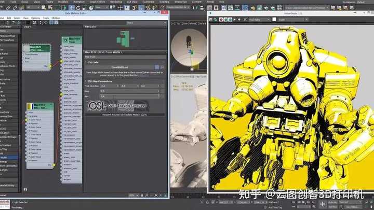Screen dimensions: 374x210
Task: Select the Scale transform tool
Action: pyautogui.click(x=84, y=8)
